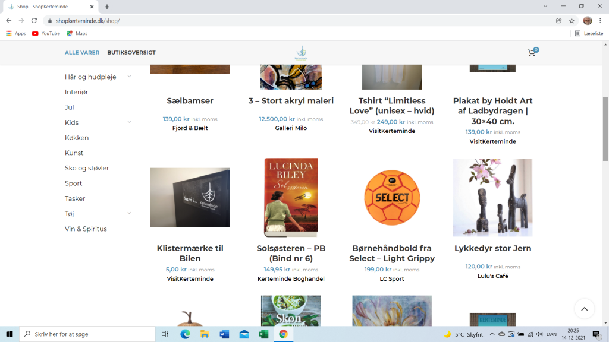
Task: Open the Kunst category
Action: 74,153
